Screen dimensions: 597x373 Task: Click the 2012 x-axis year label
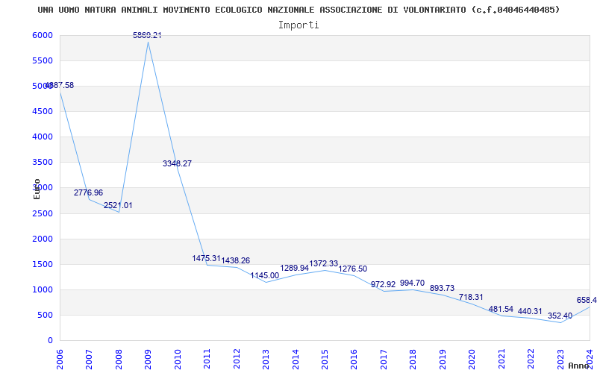[237, 360]
